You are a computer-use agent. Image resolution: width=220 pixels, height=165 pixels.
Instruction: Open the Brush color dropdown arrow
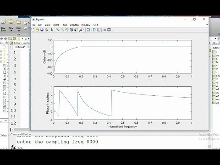click(x=84, y=30)
